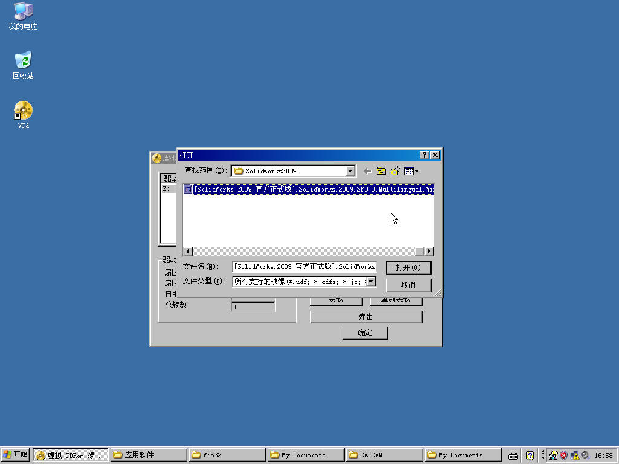619x464 pixels.
Task: Go up one folder level in Open dialog
Action: click(381, 171)
